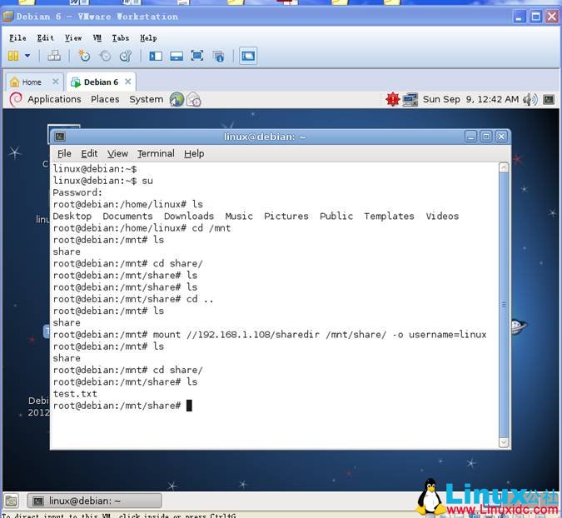Open VMware Tabs menu

(x=121, y=38)
